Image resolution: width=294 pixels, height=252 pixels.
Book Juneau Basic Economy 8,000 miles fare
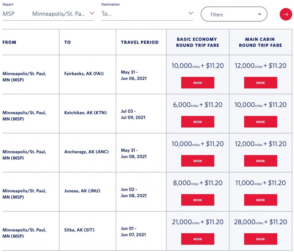pyautogui.click(x=198, y=200)
